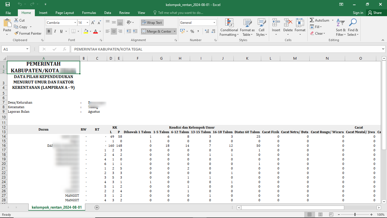The width and height of the screenshot is (387, 218).
Task: Decrease the cell indent
Action: pos(129,31)
